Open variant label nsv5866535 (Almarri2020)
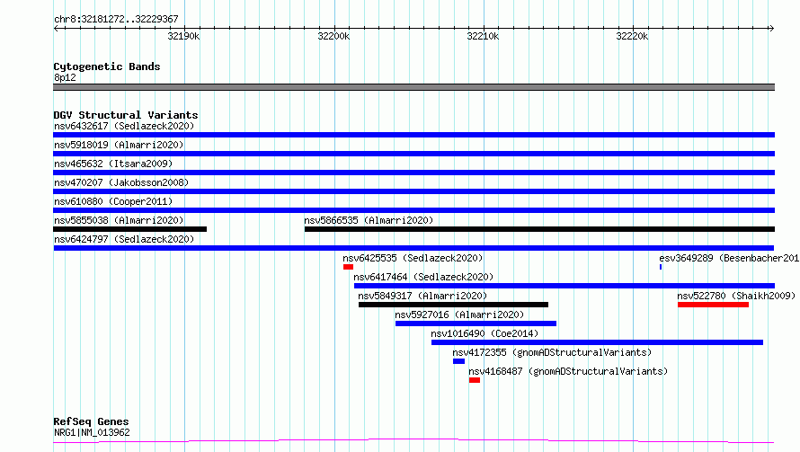The image size is (800, 452). pos(369,220)
